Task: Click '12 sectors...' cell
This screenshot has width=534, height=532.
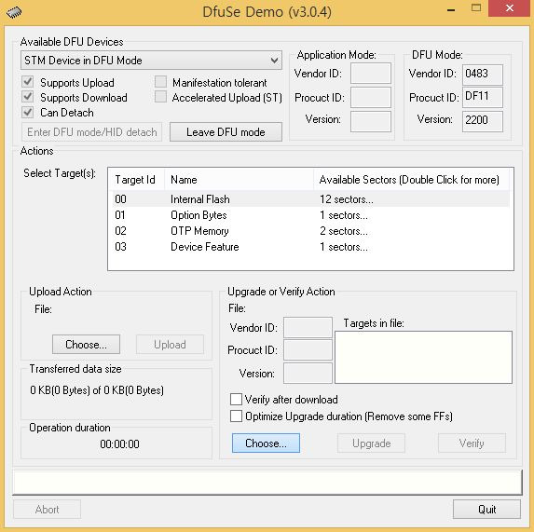Action: (347, 199)
